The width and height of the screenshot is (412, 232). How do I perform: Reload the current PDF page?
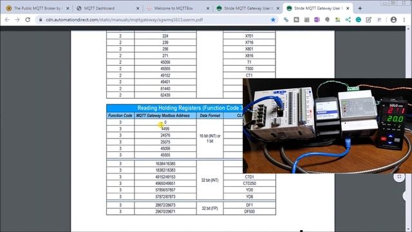(x=28, y=20)
